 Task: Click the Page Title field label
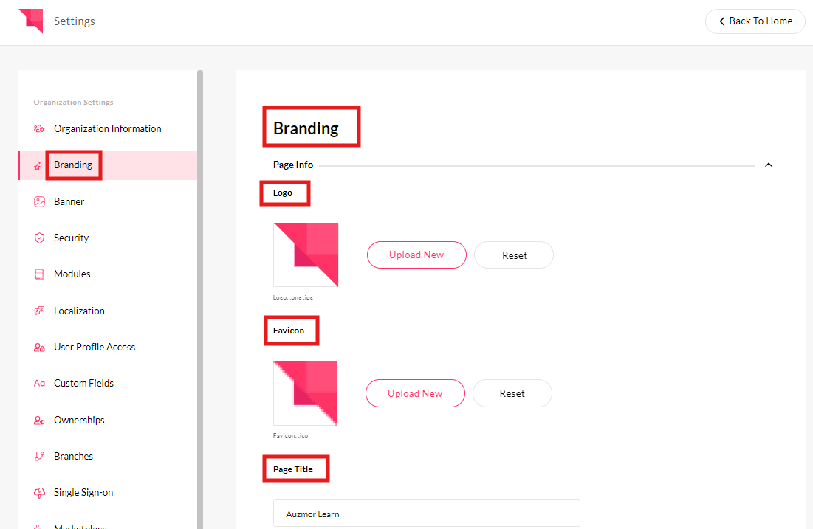(x=293, y=469)
